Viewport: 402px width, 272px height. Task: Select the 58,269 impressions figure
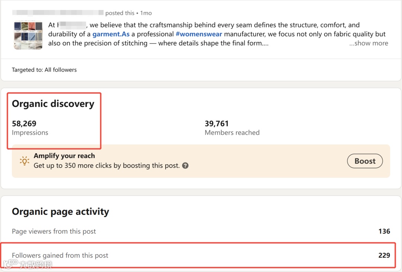coord(24,124)
